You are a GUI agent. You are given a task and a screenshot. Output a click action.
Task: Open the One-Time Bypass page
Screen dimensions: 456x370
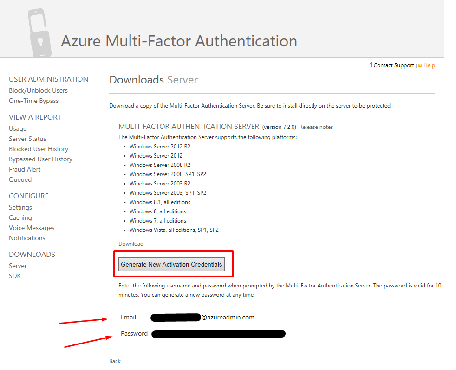pyautogui.click(x=34, y=101)
